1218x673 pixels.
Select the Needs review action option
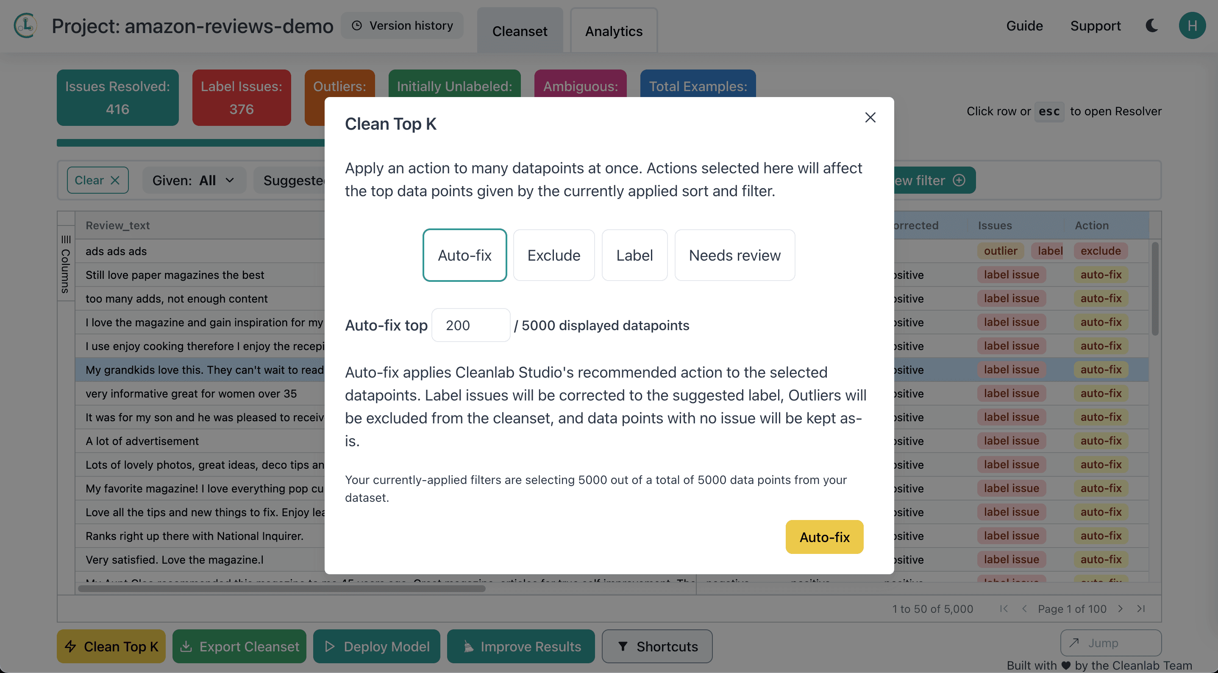click(734, 256)
